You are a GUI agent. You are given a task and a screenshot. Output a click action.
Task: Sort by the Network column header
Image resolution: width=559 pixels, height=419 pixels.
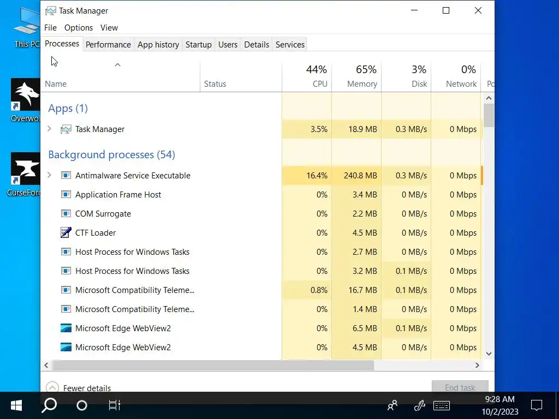click(x=456, y=76)
